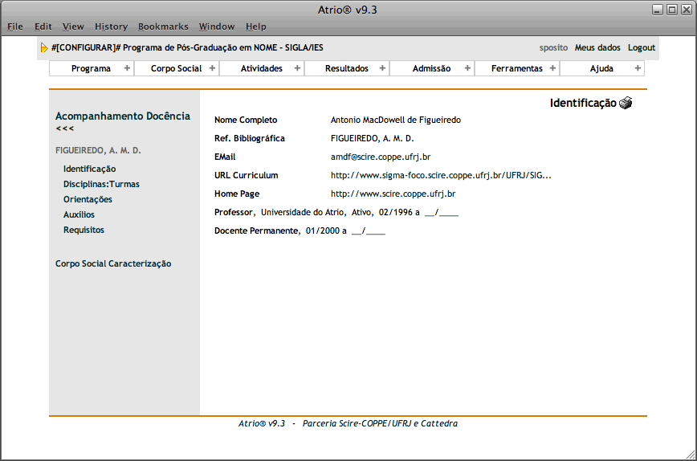This screenshot has width=697, height=461.
Task: Open the History menu
Action: pyautogui.click(x=111, y=27)
